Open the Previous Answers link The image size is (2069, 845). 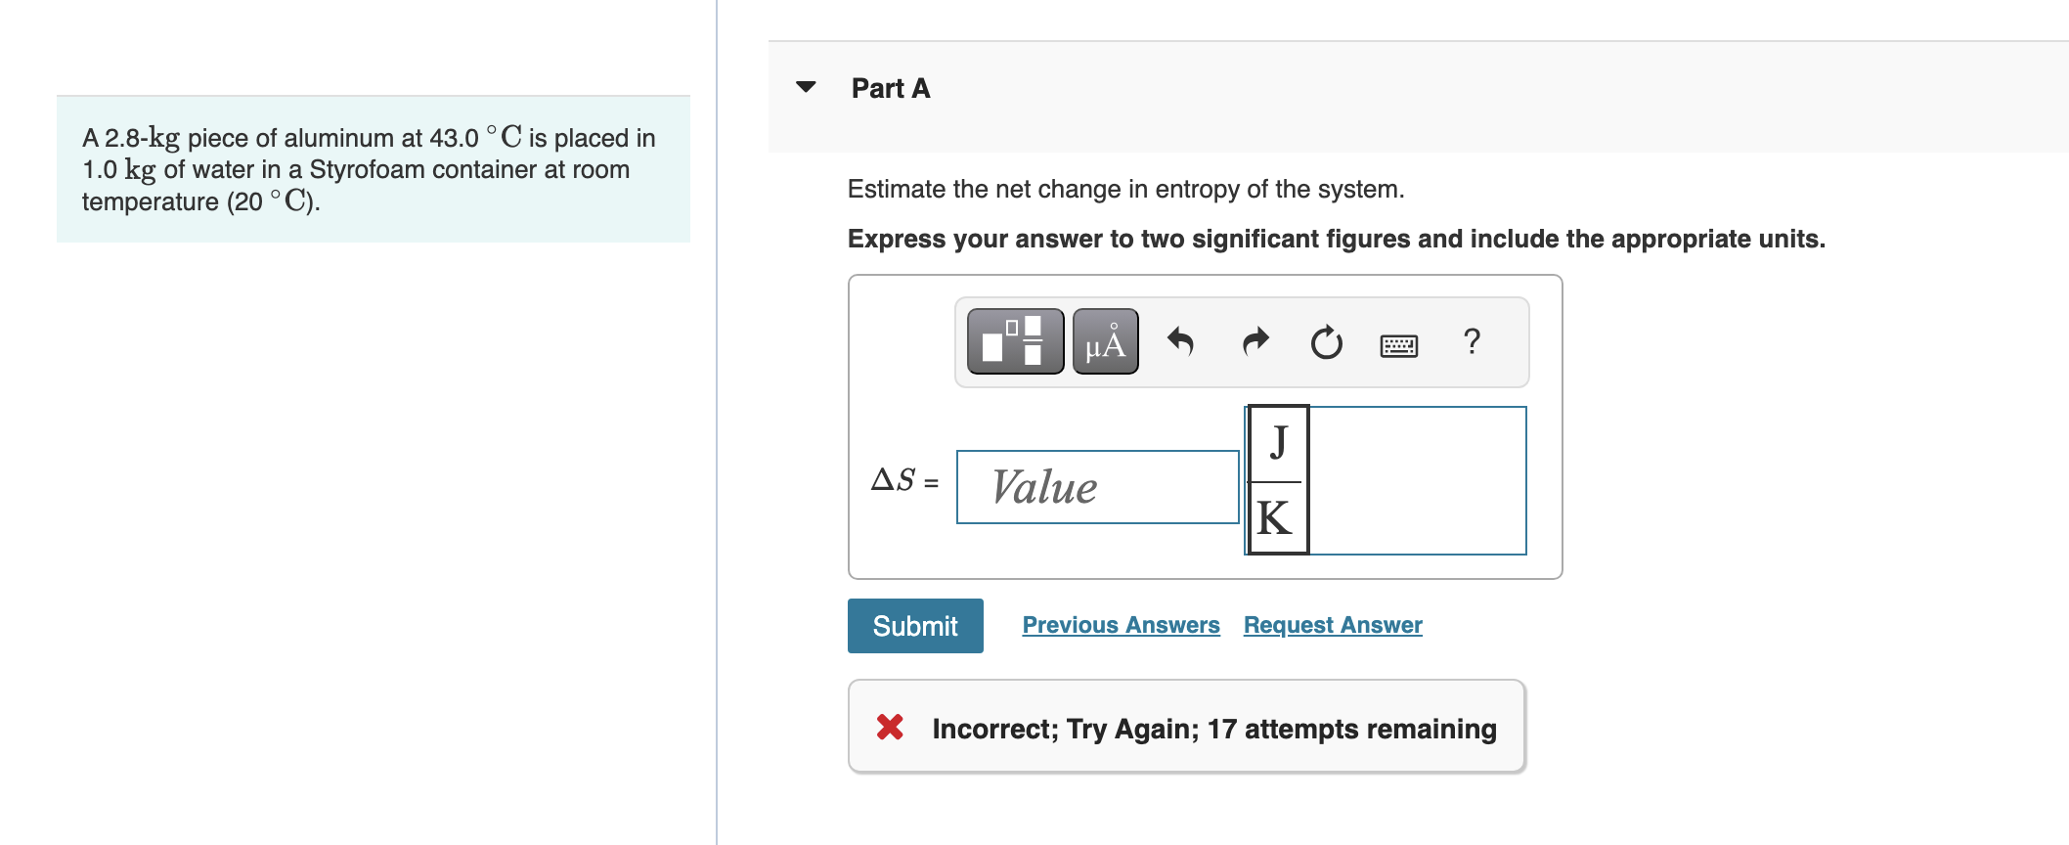point(1121,625)
